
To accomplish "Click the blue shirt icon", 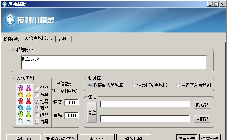I will click(x=21, y=107).
